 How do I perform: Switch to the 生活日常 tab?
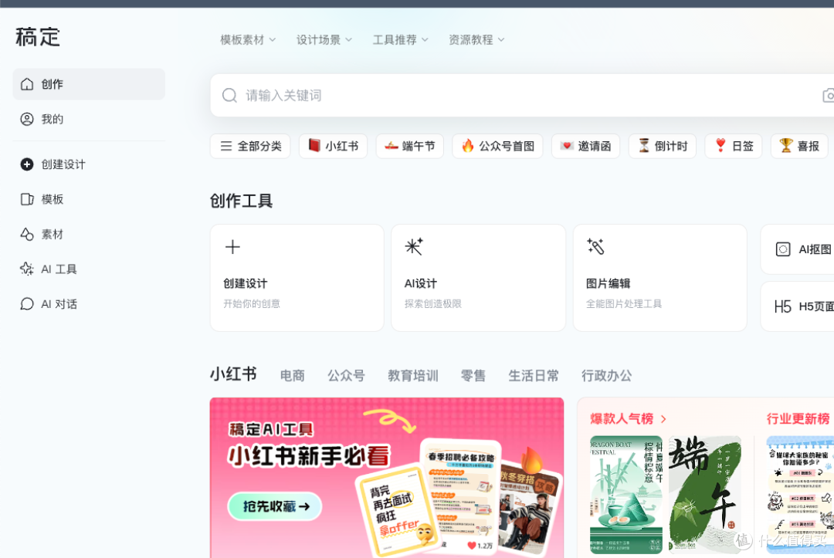(534, 376)
